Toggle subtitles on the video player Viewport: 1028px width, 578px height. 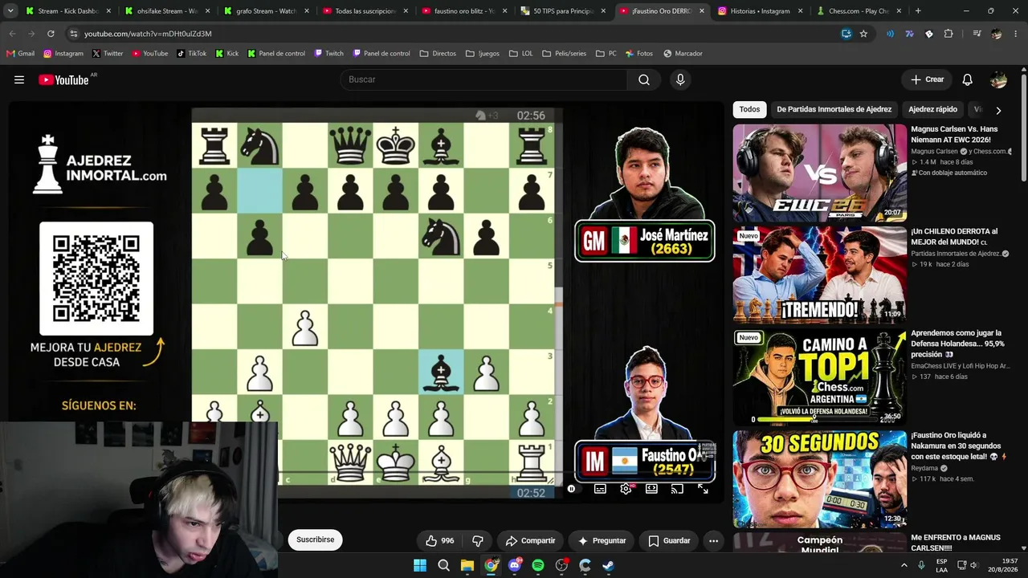(600, 489)
